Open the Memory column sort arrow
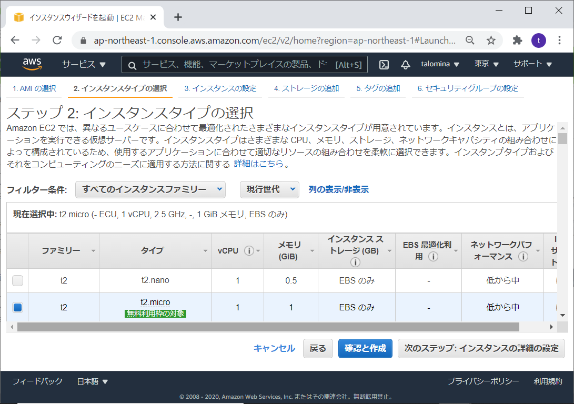 (x=312, y=251)
